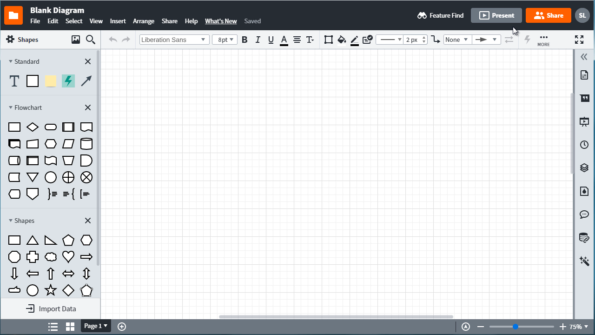
Task: Open the 75% zoom level dropdown
Action: click(x=579, y=327)
